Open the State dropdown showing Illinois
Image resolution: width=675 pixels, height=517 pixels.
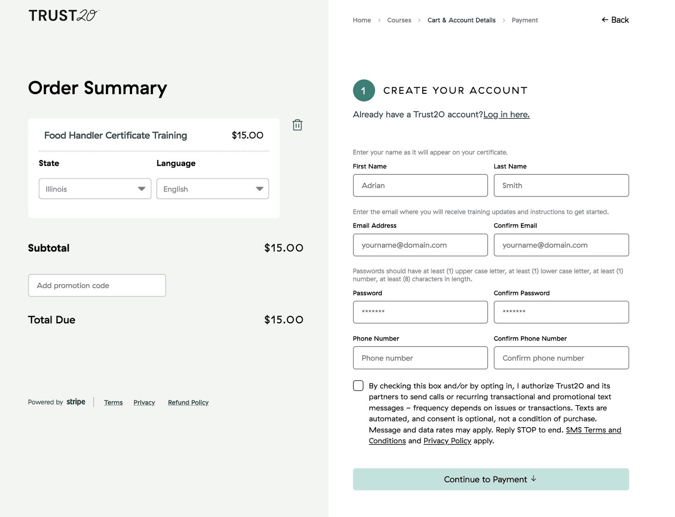[95, 189]
